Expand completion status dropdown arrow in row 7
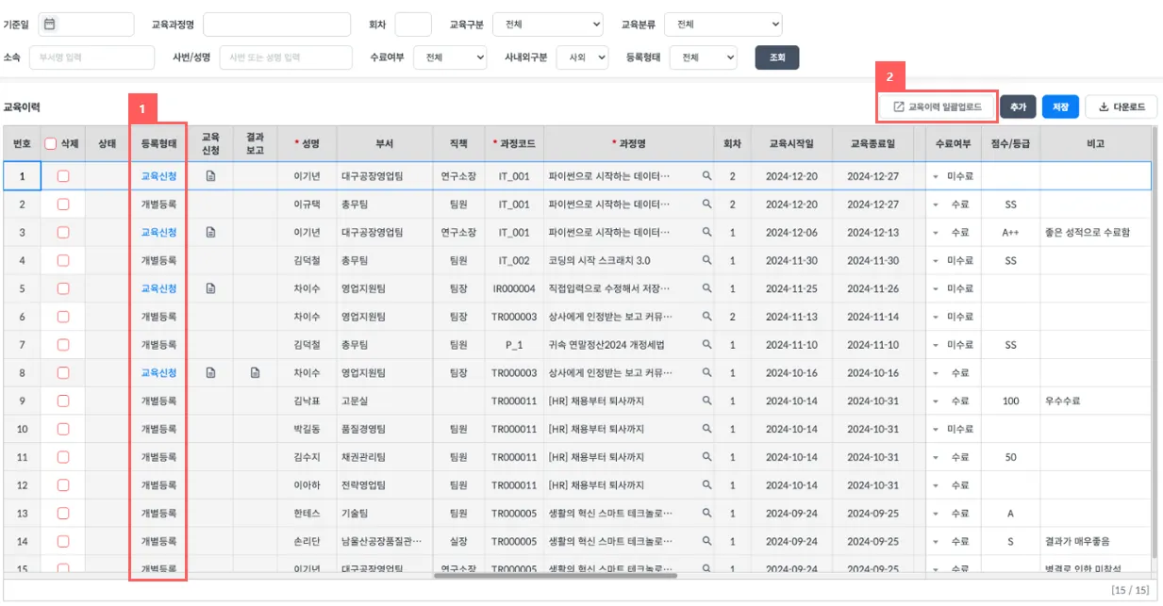Viewport: 1163px width, 606px height. 937,346
